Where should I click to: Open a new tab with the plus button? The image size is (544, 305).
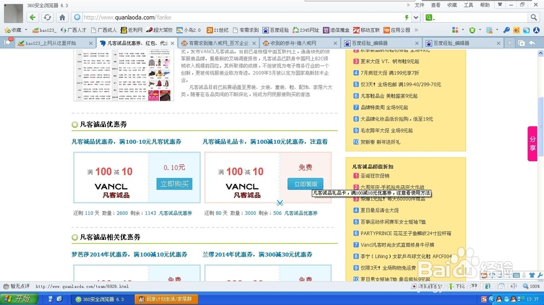coord(509,43)
